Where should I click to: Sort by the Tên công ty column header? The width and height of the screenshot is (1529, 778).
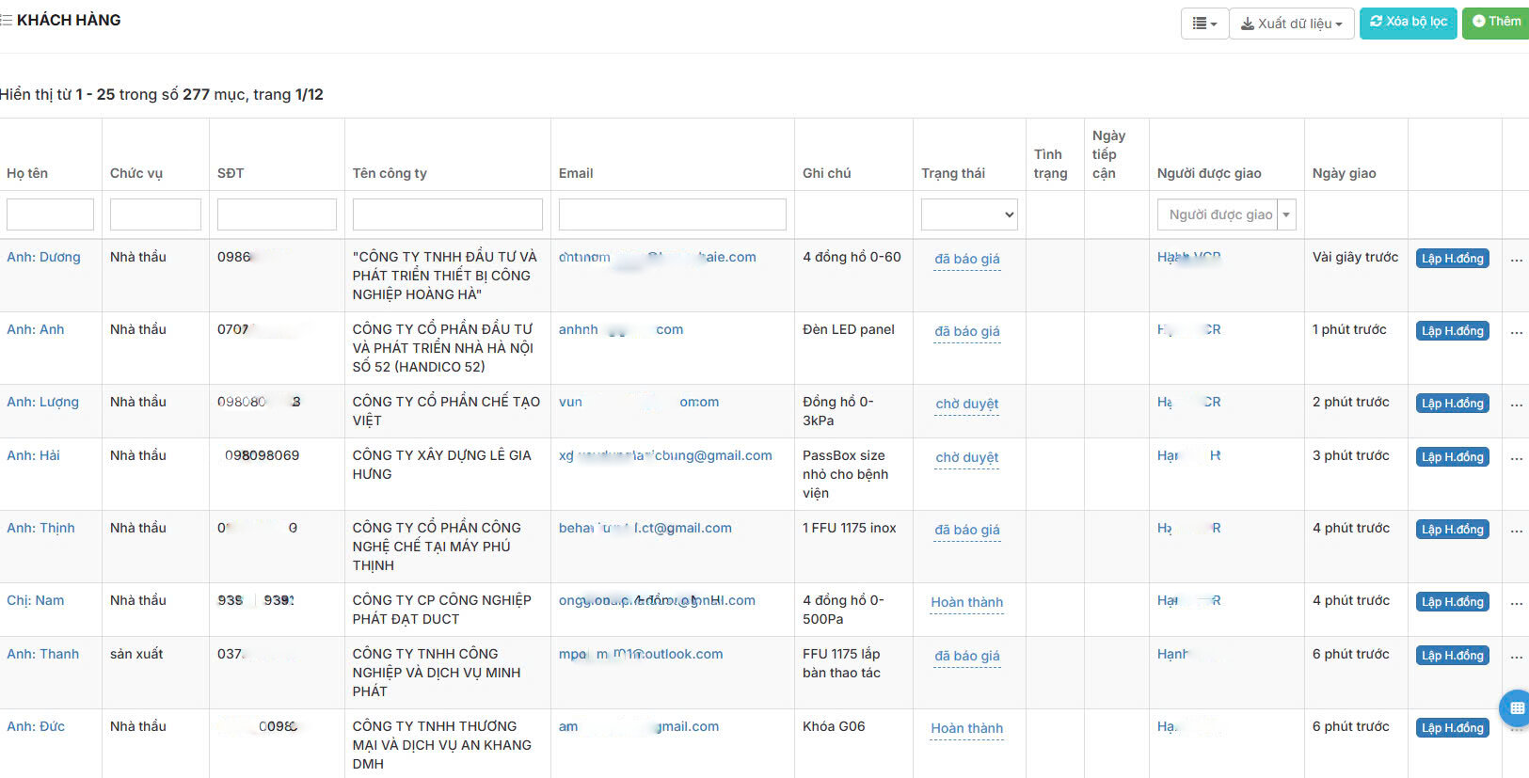click(390, 173)
